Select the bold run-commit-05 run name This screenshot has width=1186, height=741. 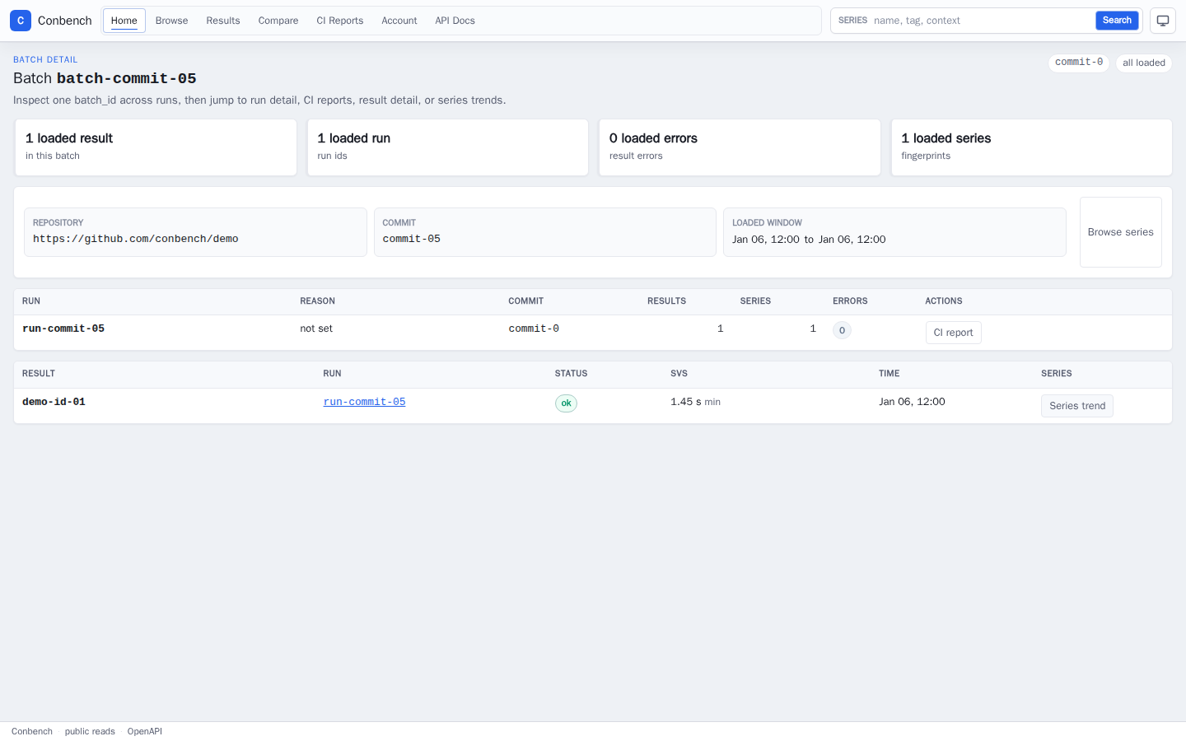point(63,329)
